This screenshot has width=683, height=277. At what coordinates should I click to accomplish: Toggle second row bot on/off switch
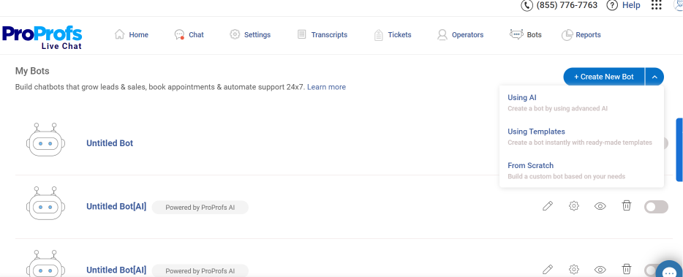(x=656, y=207)
